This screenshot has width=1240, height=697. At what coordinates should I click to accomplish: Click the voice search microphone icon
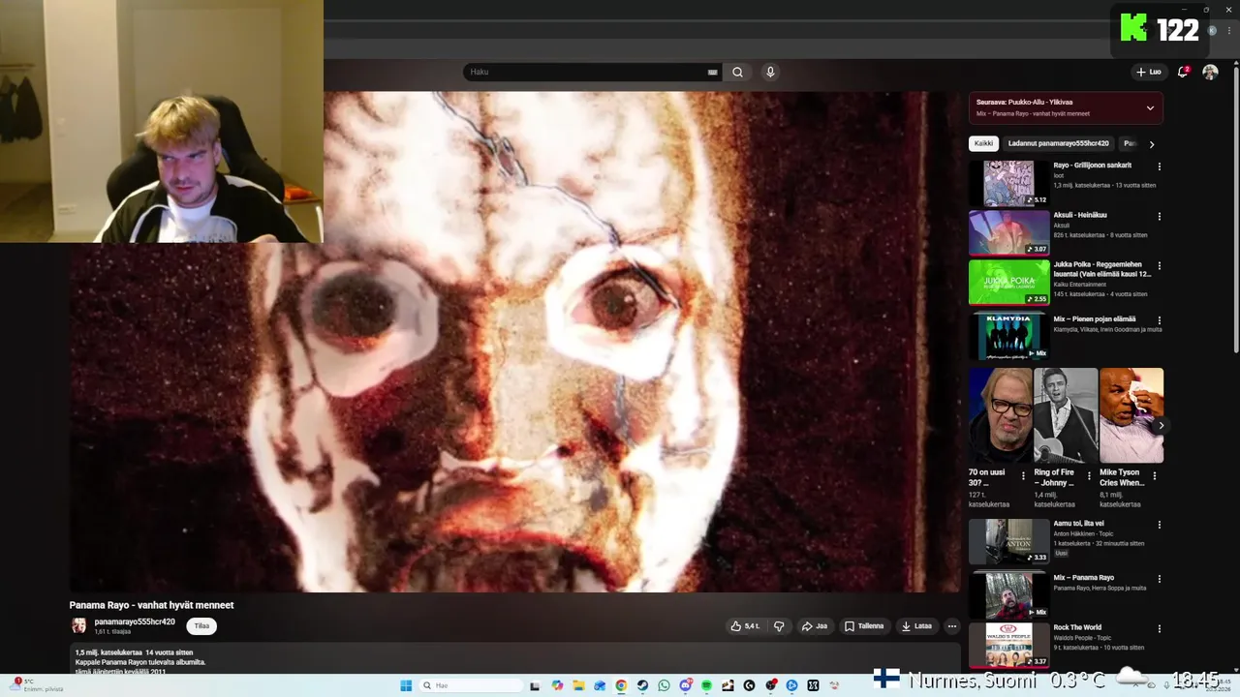pyautogui.click(x=770, y=72)
